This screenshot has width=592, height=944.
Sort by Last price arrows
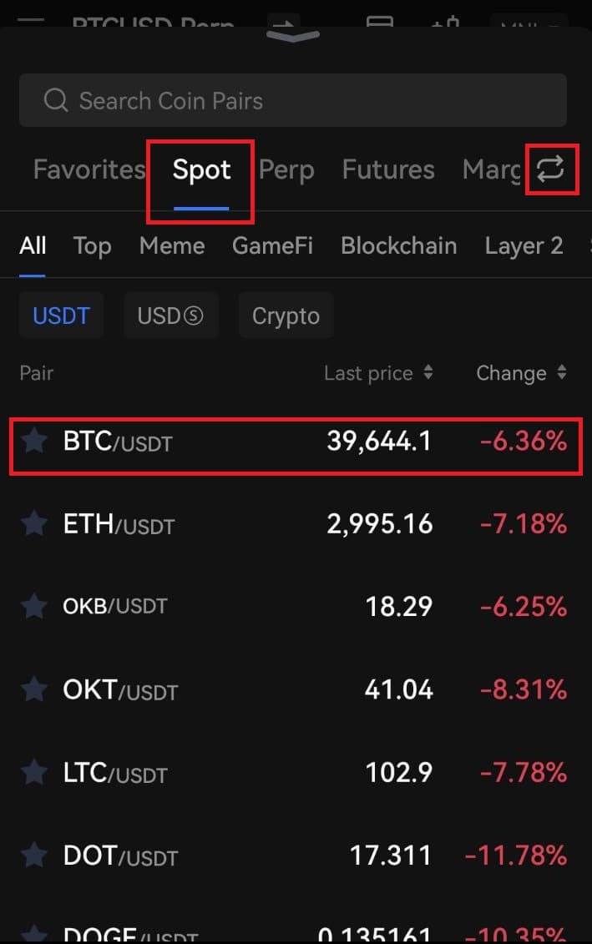click(428, 372)
